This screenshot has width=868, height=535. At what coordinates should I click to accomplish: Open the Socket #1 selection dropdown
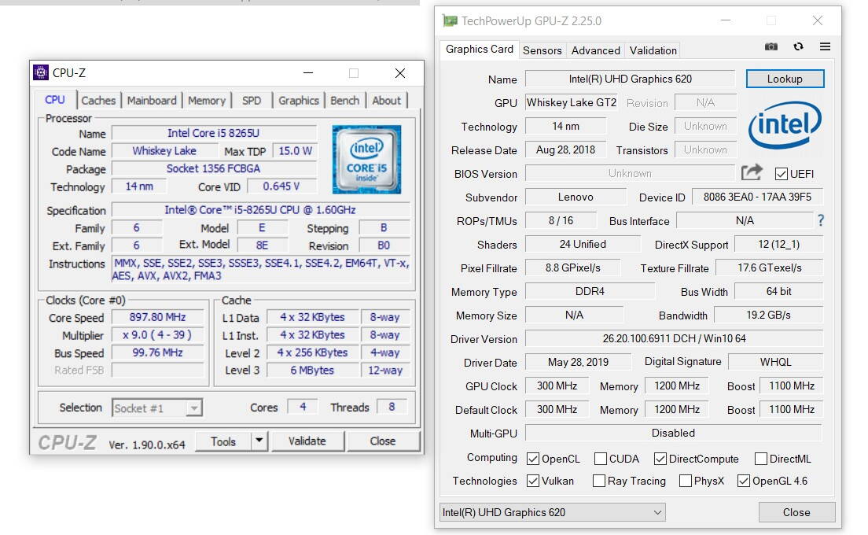[x=157, y=408]
